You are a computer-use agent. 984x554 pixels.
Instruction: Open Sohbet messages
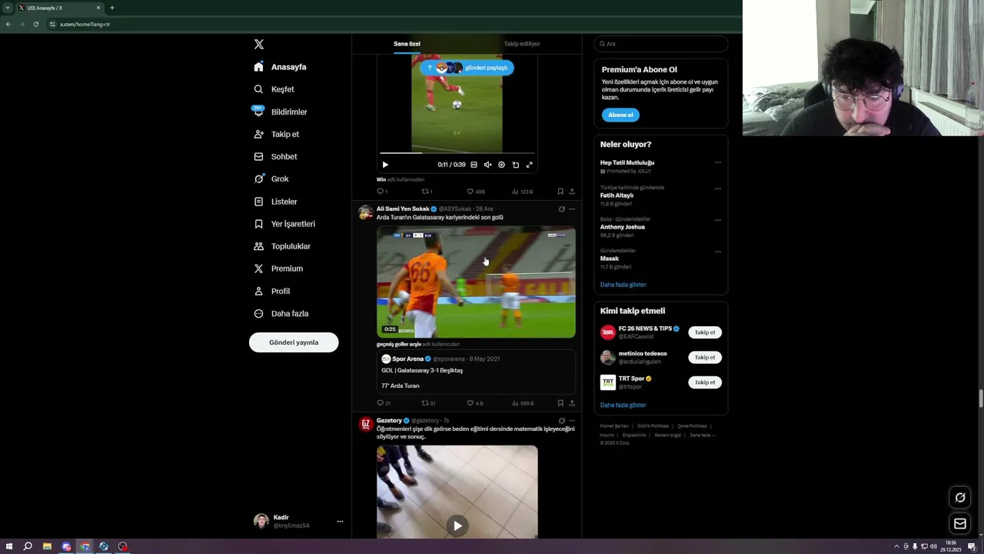tap(275, 156)
